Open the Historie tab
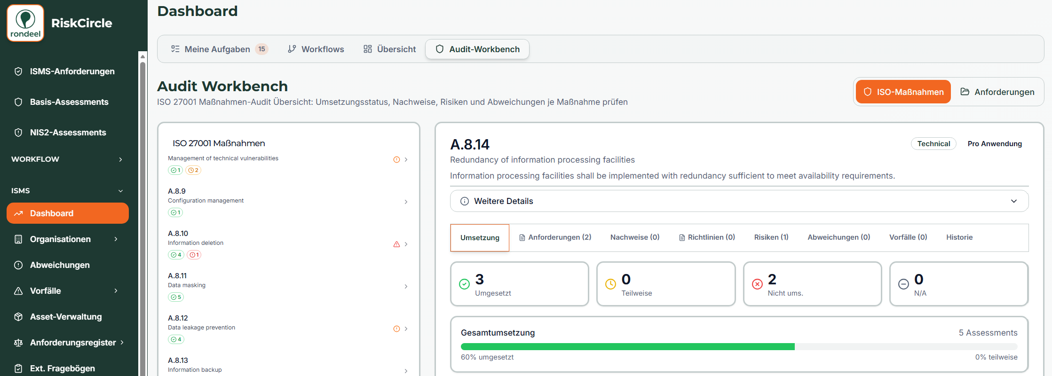 click(959, 237)
